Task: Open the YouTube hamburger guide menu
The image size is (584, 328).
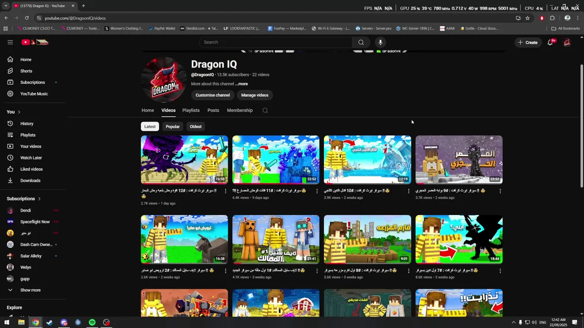Action: tap(10, 42)
